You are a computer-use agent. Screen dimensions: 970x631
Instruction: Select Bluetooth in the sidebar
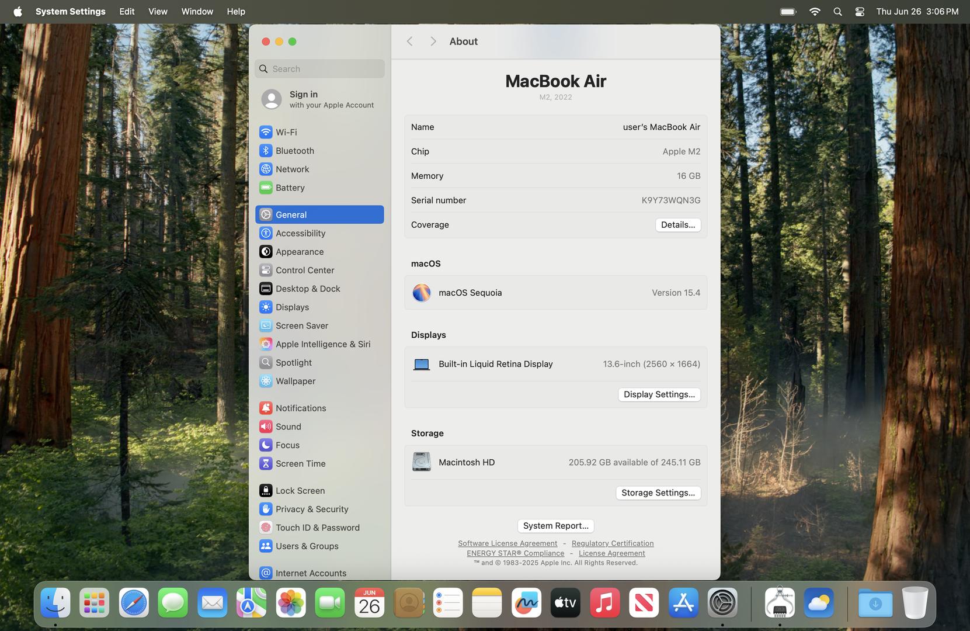(x=294, y=151)
